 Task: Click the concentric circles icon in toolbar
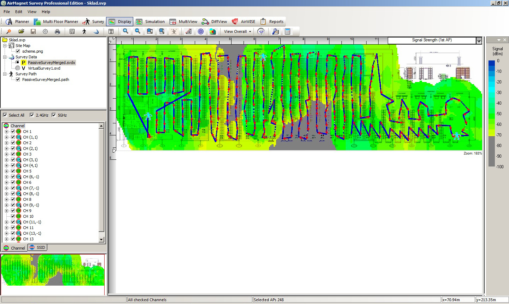click(201, 31)
